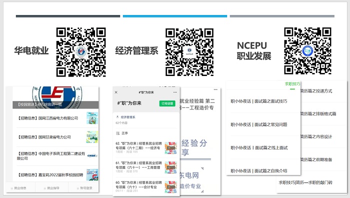The height and width of the screenshot is (198, 350).
Task: Select the 求职技巧 tab
Action: (x=292, y=84)
